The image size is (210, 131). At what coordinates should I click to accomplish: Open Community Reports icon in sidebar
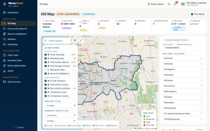[x=5, y=29]
